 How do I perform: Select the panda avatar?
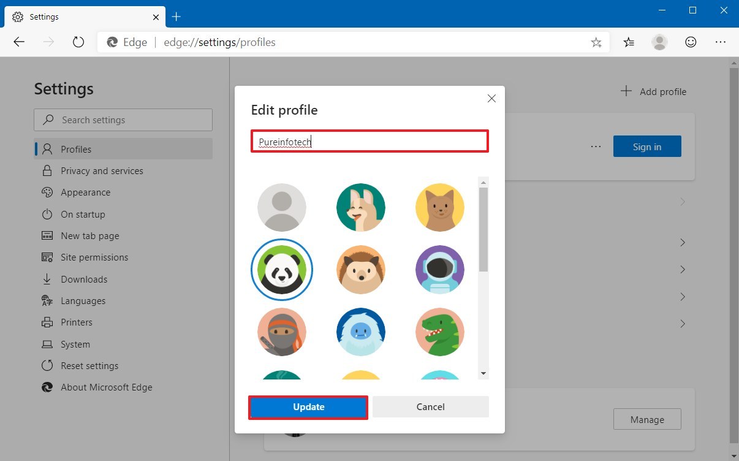[281, 269]
